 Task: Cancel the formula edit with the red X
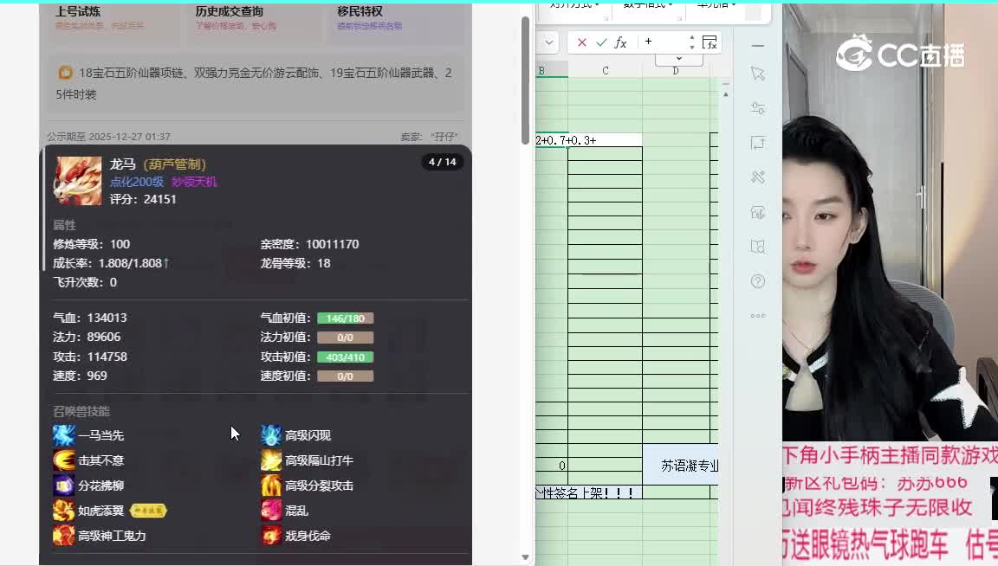tap(582, 42)
